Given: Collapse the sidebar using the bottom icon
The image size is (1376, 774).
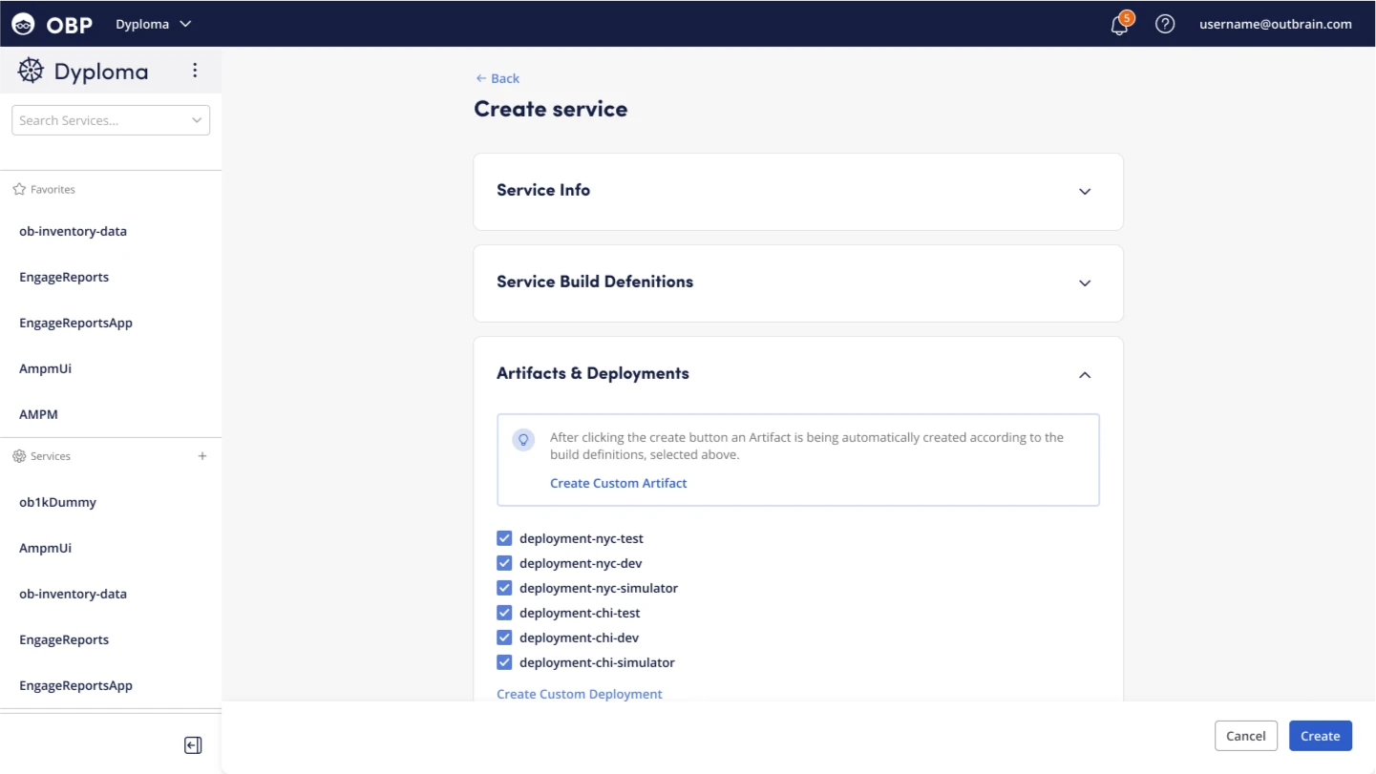Looking at the screenshot, I should coord(193,745).
